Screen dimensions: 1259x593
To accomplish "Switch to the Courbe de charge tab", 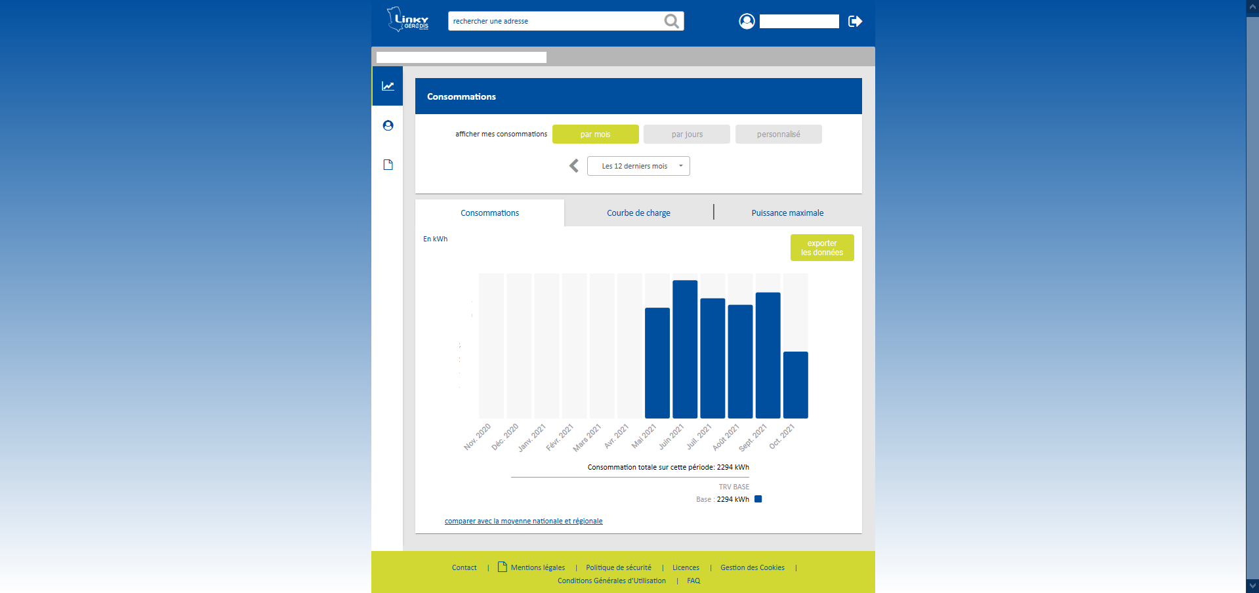I will click(x=638, y=213).
